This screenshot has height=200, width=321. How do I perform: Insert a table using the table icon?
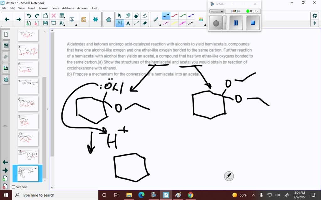point(62,15)
